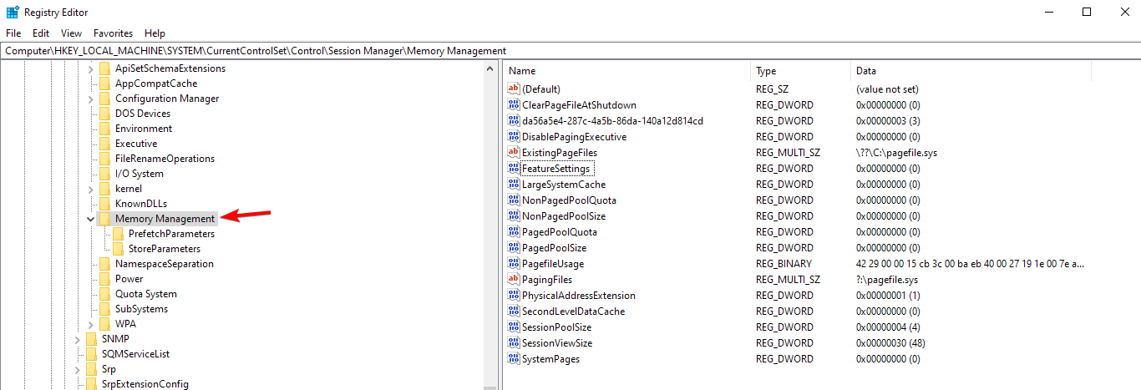Click the Power folder icon
1141x390 pixels.
(x=104, y=279)
